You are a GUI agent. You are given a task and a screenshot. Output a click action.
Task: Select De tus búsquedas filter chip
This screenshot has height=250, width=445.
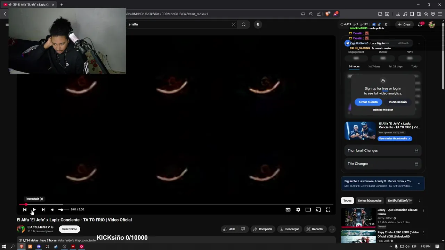pyautogui.click(x=370, y=201)
